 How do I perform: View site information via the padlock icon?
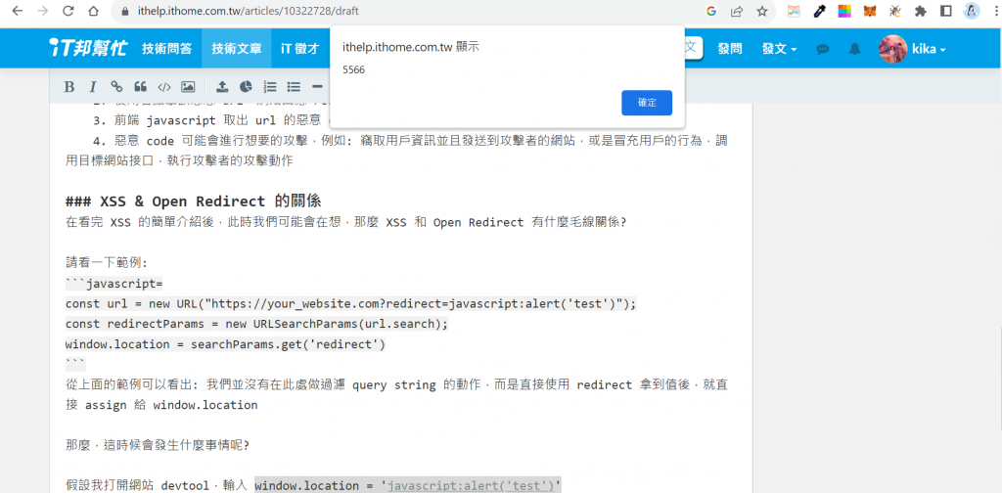124,11
